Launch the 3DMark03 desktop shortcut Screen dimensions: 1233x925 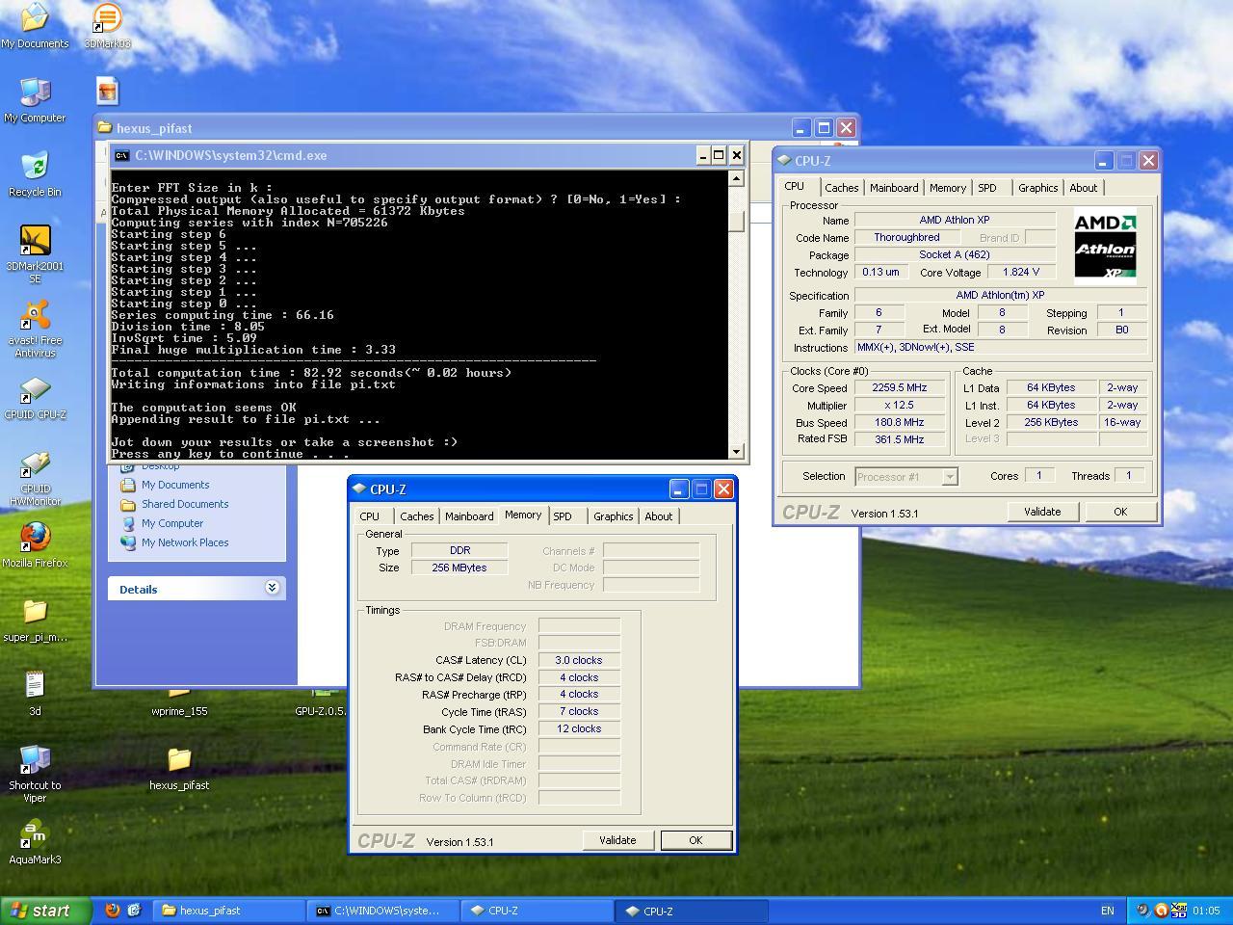coord(107,26)
